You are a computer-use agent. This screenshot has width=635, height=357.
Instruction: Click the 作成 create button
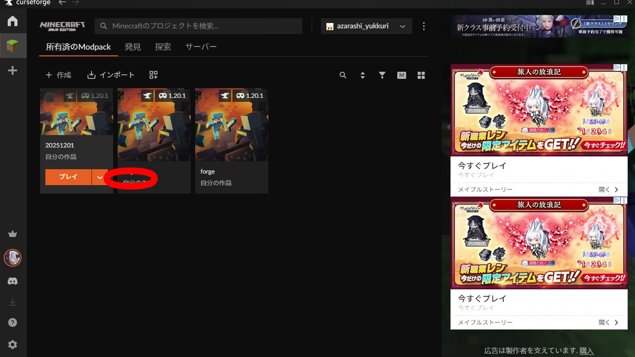pos(59,75)
